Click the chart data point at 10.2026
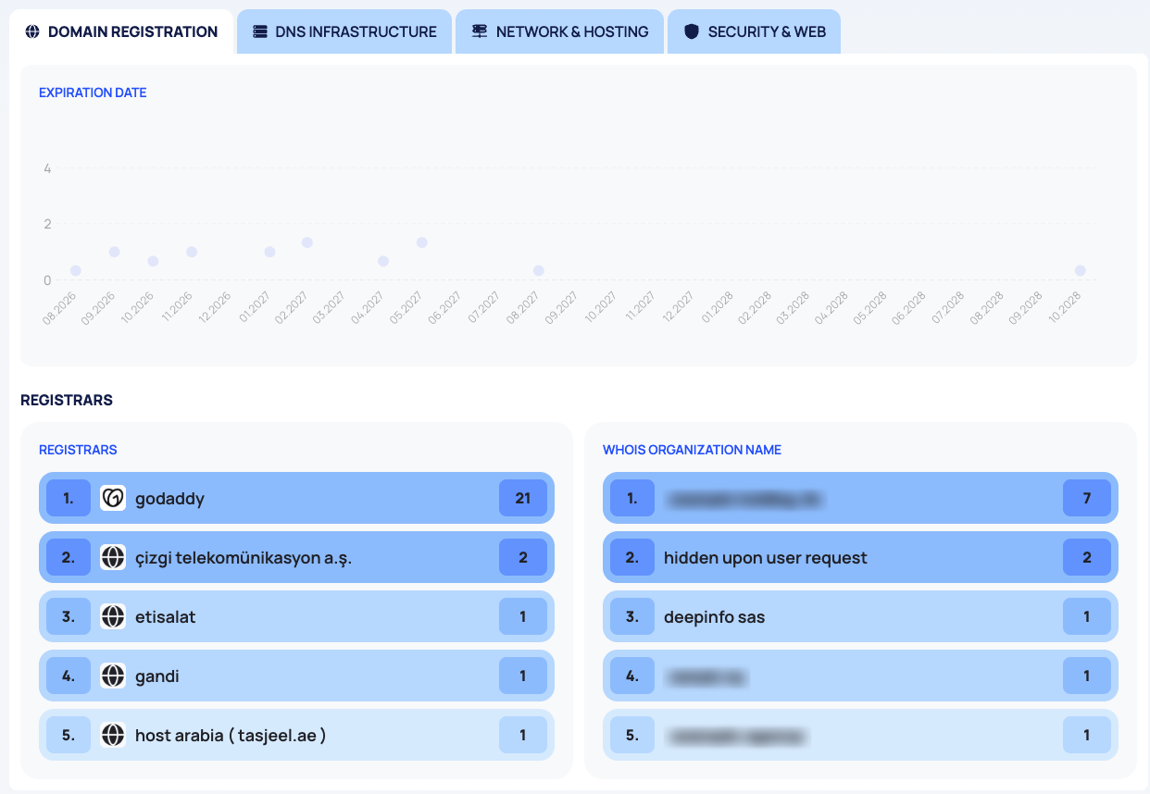The height and width of the screenshot is (794, 1150). 153,261
